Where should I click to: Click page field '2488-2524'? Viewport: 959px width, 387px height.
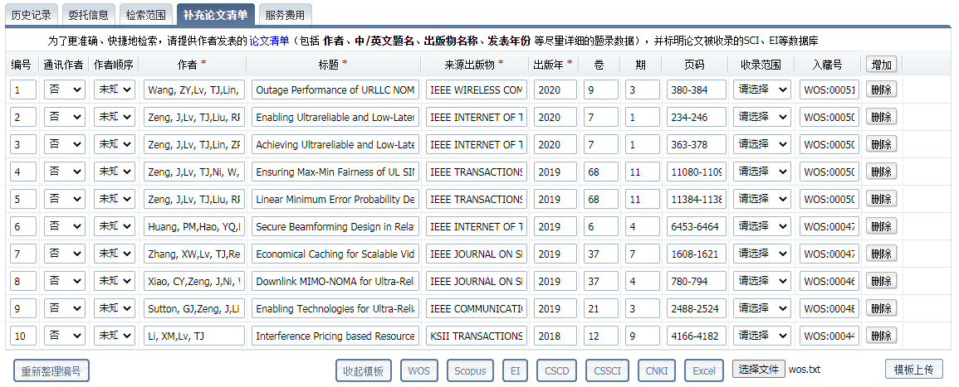pyautogui.click(x=697, y=308)
